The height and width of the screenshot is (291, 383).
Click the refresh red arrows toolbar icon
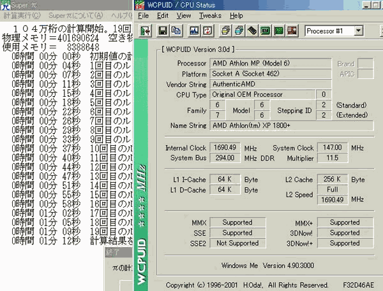tap(207, 31)
